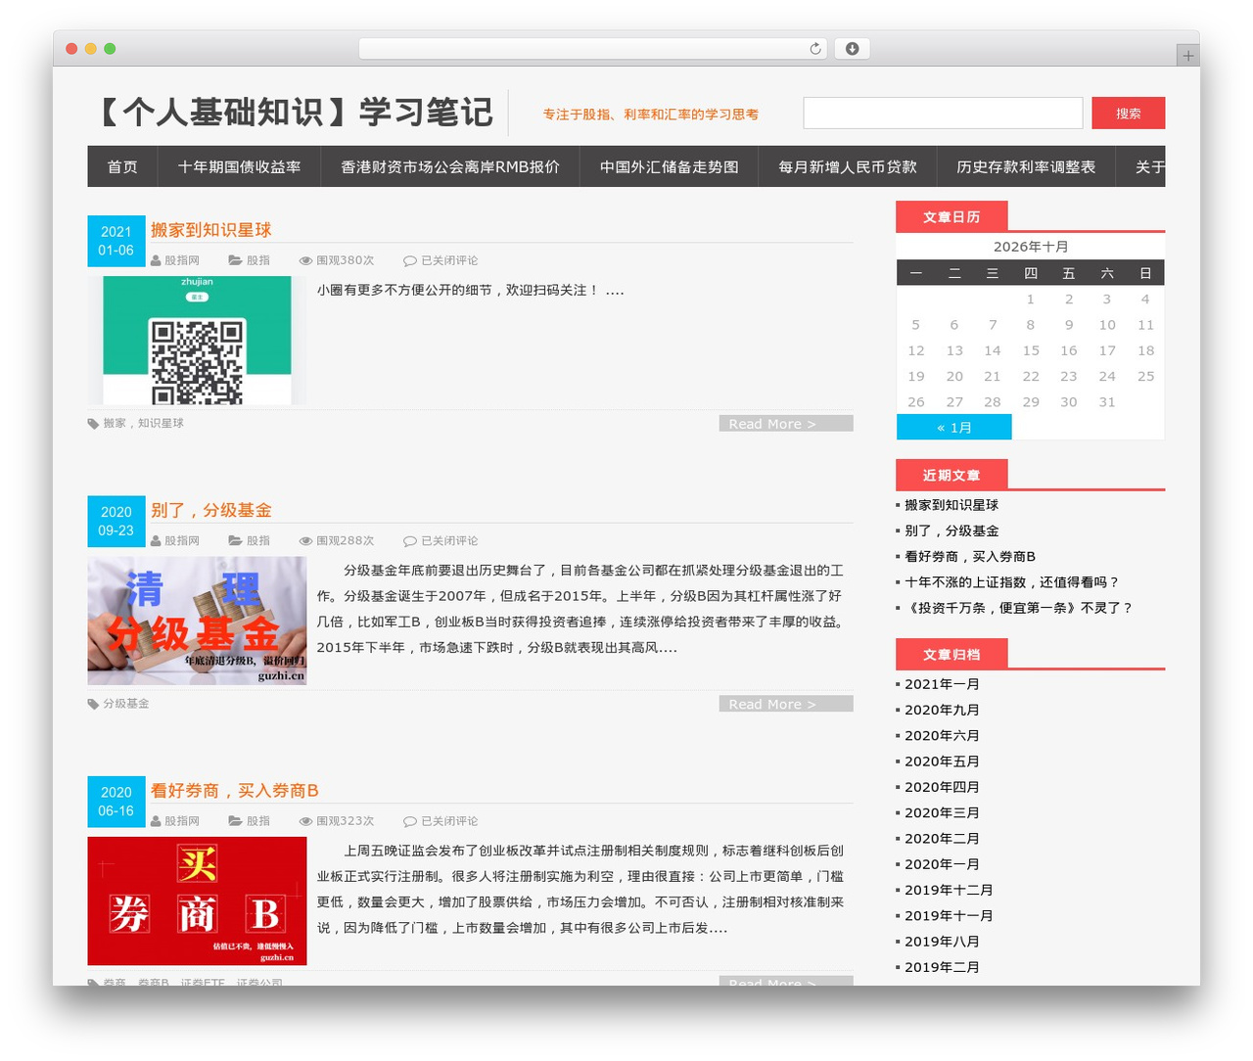This screenshot has width=1253, height=1061.
Task: Click the author icon under 搬家到知识星球
Action: tap(156, 260)
